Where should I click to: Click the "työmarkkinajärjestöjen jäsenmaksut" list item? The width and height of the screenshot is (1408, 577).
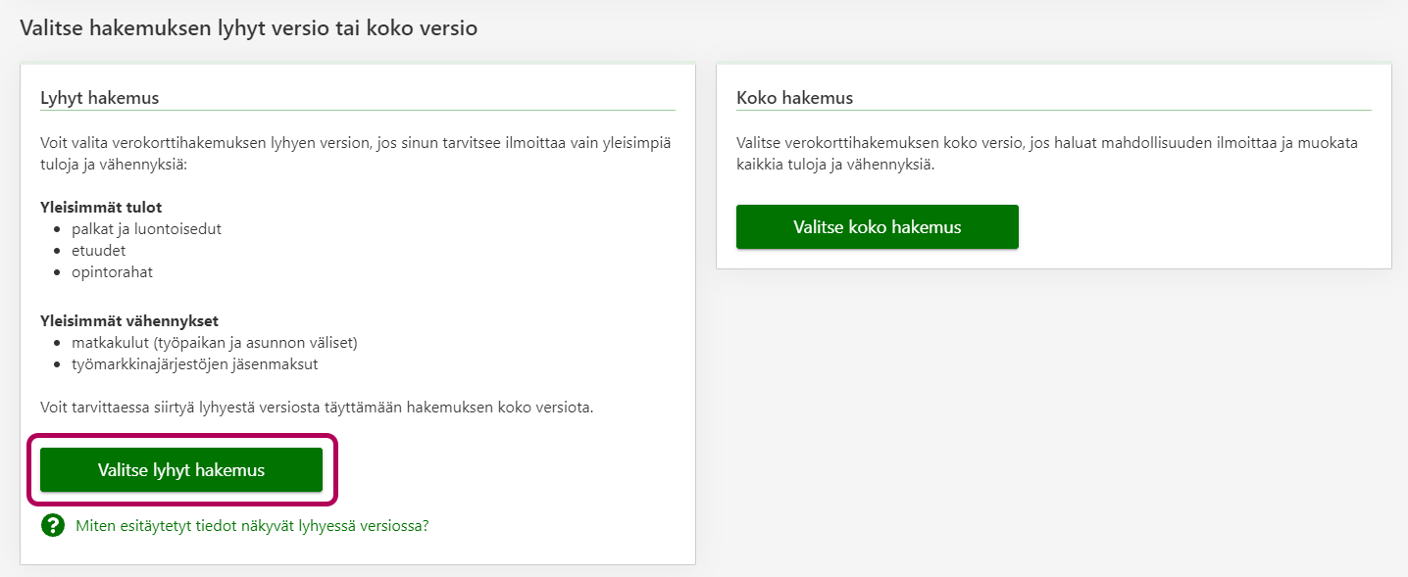[x=194, y=364]
